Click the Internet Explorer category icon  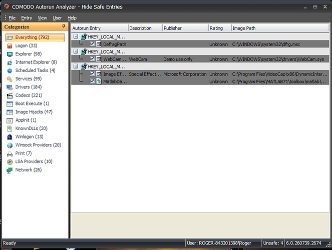pos(10,62)
